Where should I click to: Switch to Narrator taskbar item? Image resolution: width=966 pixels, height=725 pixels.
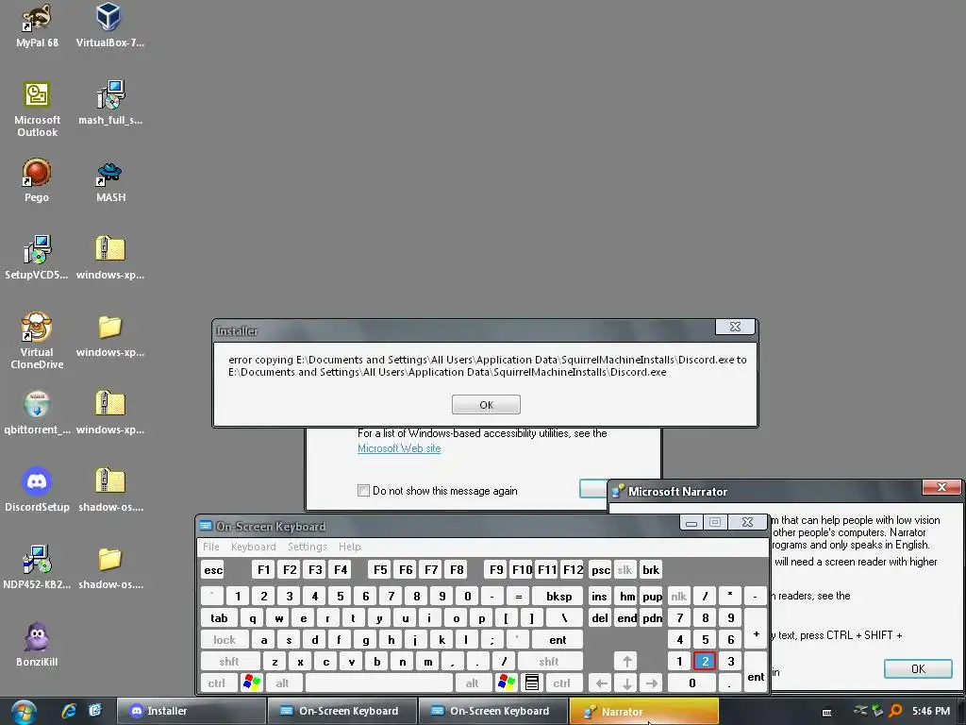coord(643,712)
